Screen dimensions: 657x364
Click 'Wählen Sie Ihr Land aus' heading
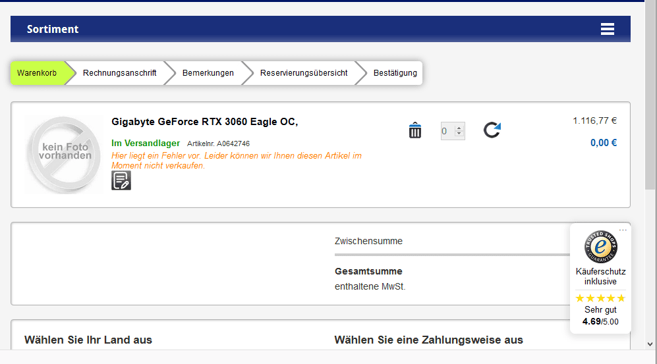coord(88,340)
